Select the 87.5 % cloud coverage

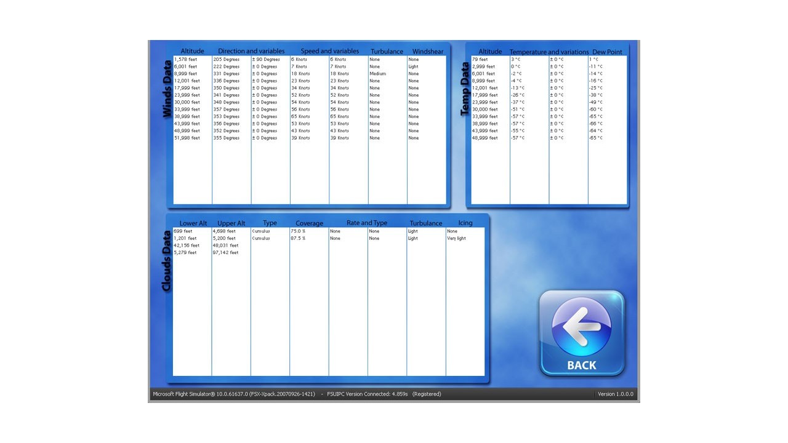pos(298,238)
